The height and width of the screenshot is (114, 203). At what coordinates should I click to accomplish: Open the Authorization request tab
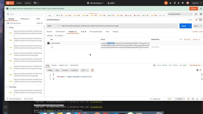60,32
